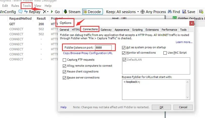
Task: Click the comment speech bubble icon
Action: (x=20, y=12)
